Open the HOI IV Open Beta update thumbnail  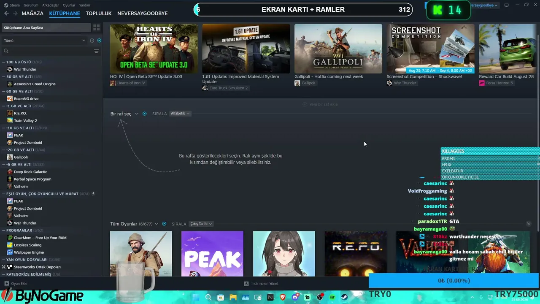coord(154,49)
